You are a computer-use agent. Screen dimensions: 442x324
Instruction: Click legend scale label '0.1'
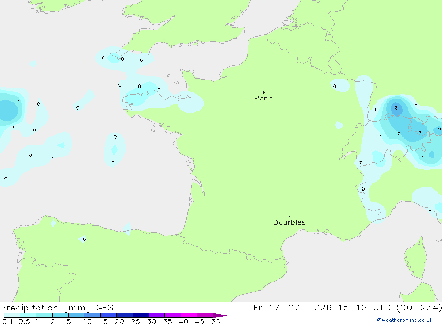(x=8, y=321)
